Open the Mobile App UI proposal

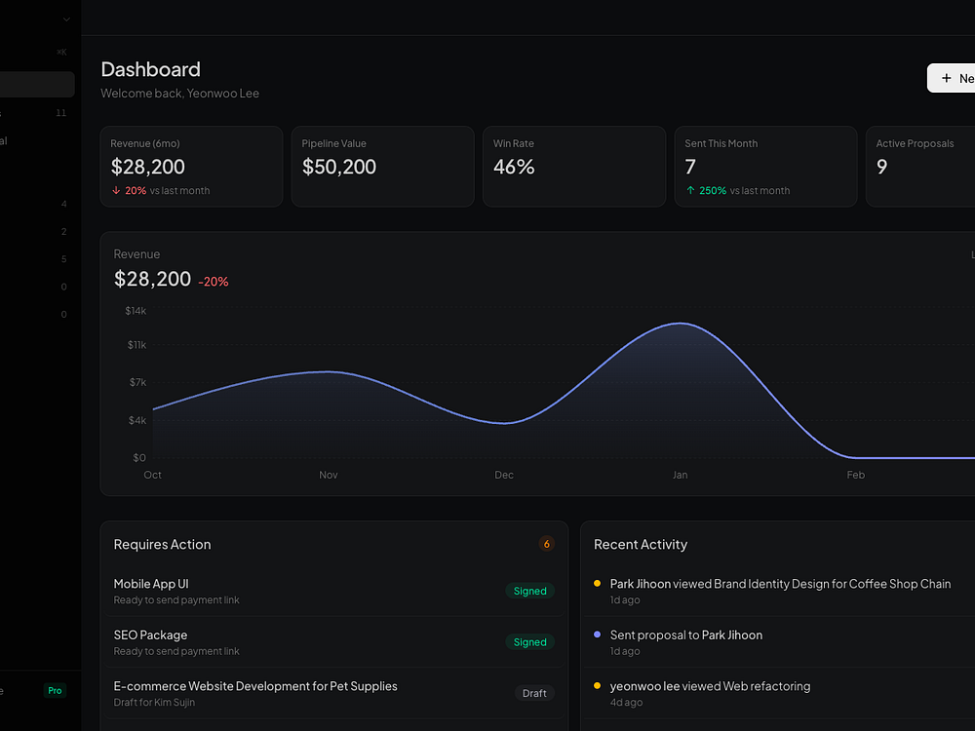tap(151, 584)
